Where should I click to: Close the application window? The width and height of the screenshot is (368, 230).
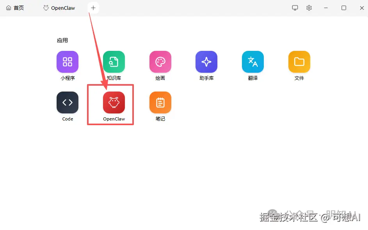362,7
